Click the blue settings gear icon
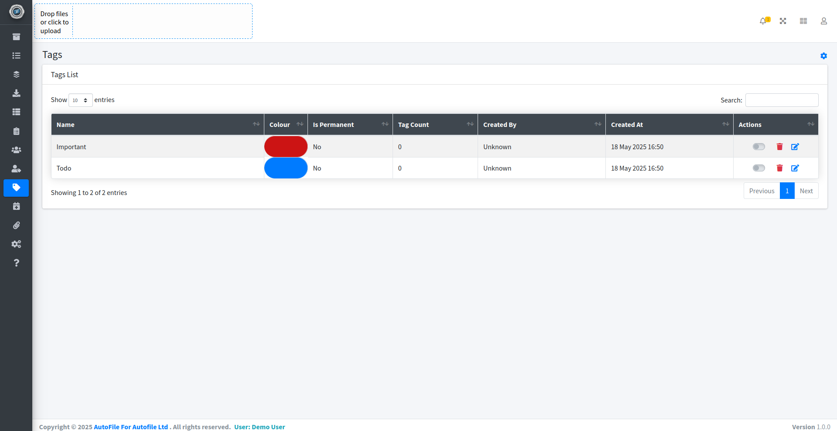837x431 pixels. 823,56
